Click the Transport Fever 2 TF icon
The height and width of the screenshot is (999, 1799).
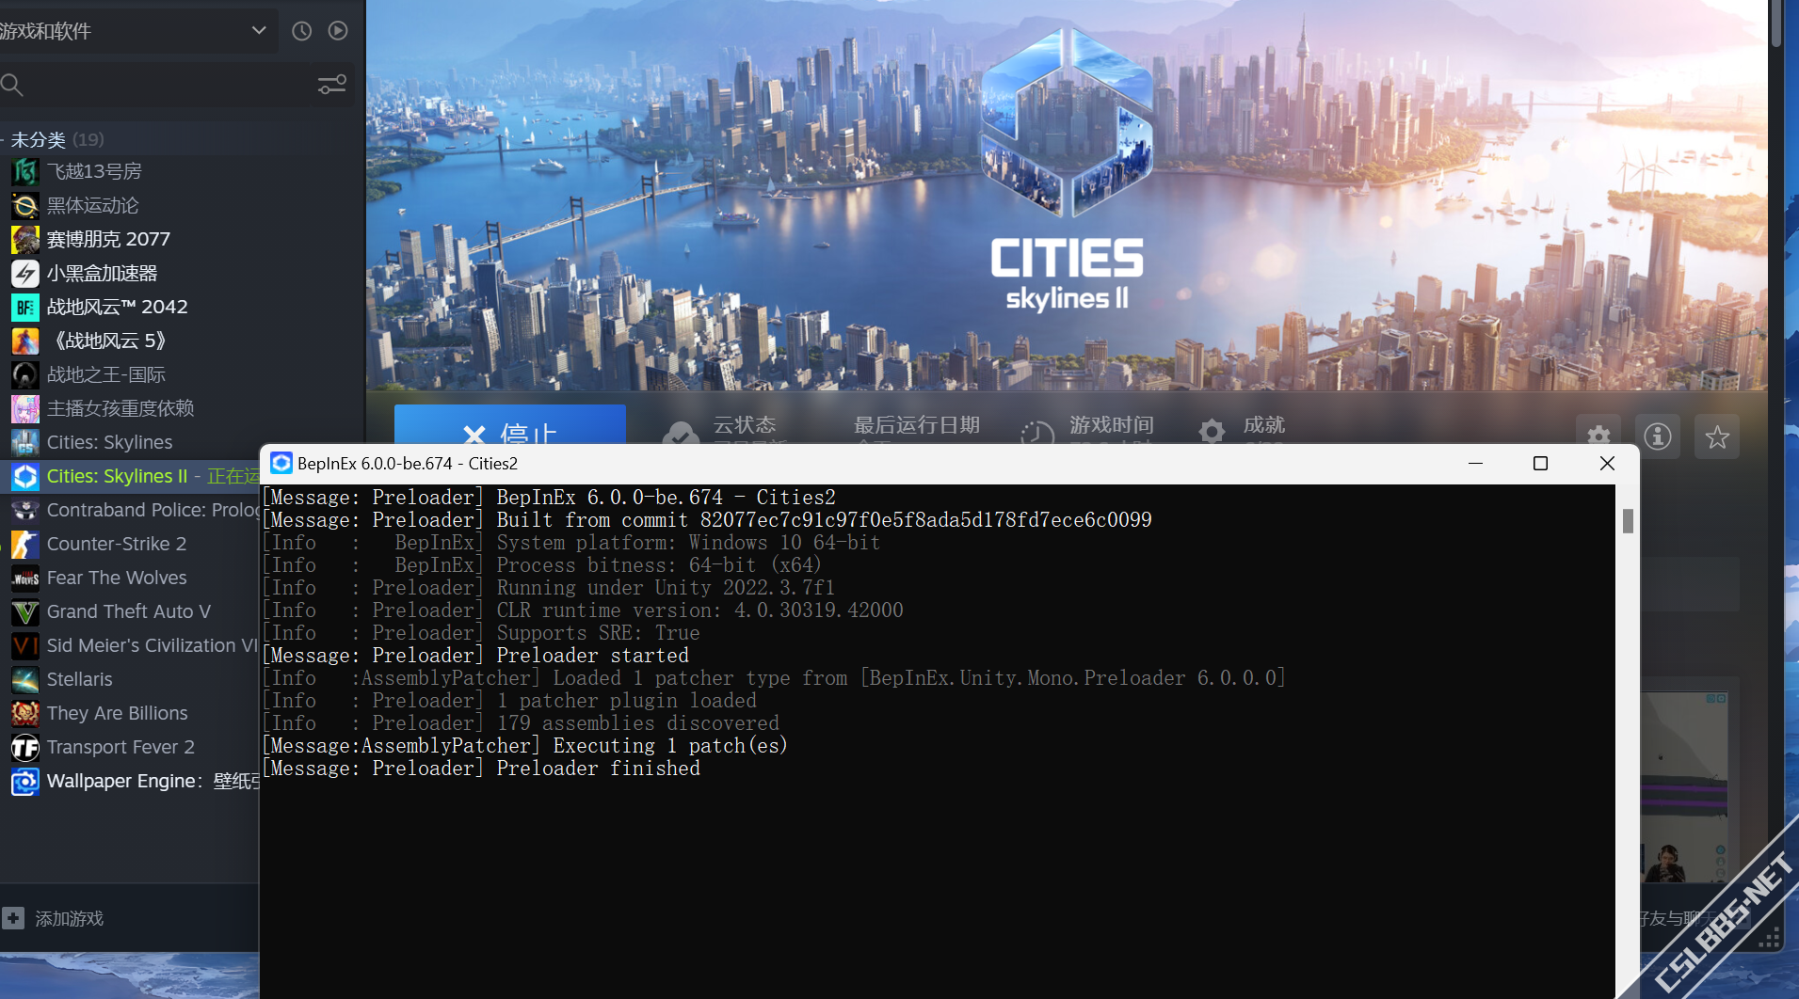(x=25, y=747)
